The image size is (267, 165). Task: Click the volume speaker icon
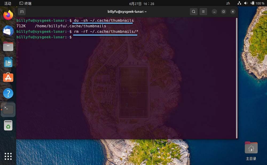click(x=246, y=3)
